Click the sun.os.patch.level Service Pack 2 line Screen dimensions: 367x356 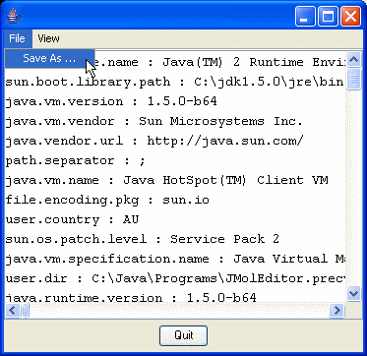(x=142, y=239)
